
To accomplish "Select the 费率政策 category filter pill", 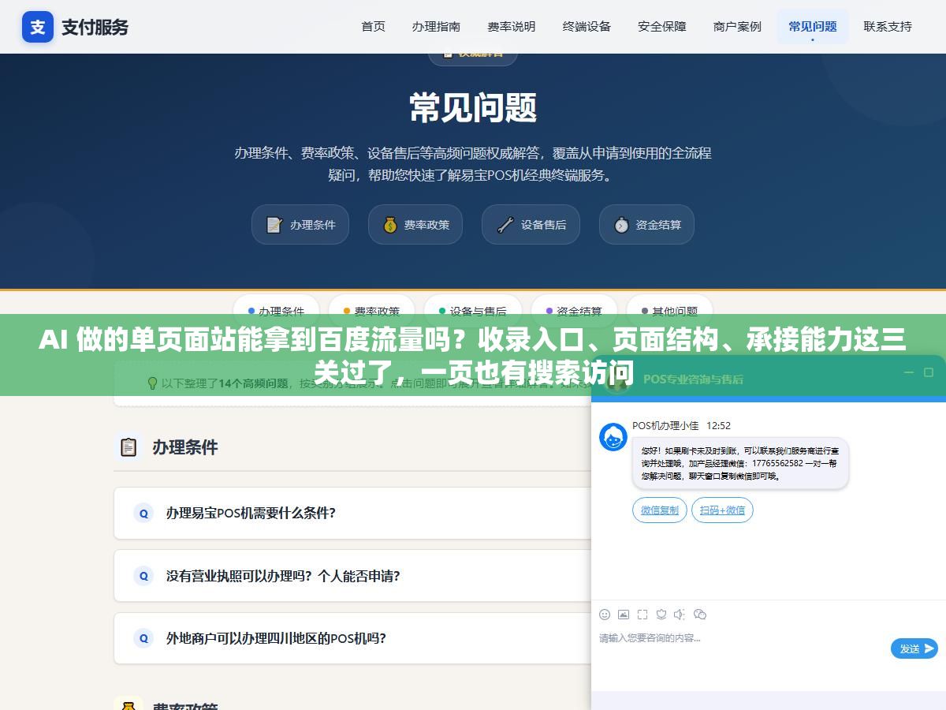I will 372,311.
